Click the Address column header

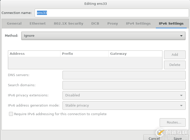pyautogui.click(x=34, y=54)
